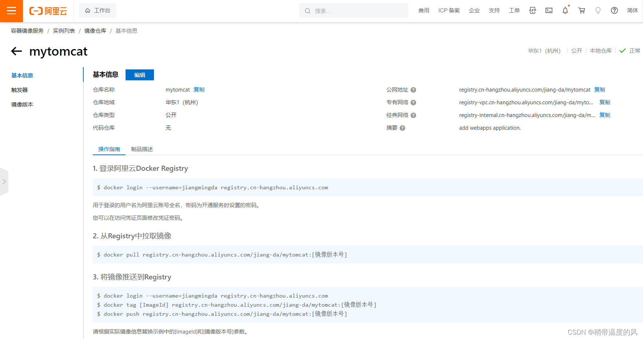Copy the 经典网络 registry-internal address
The image size is (643, 339).
click(605, 115)
